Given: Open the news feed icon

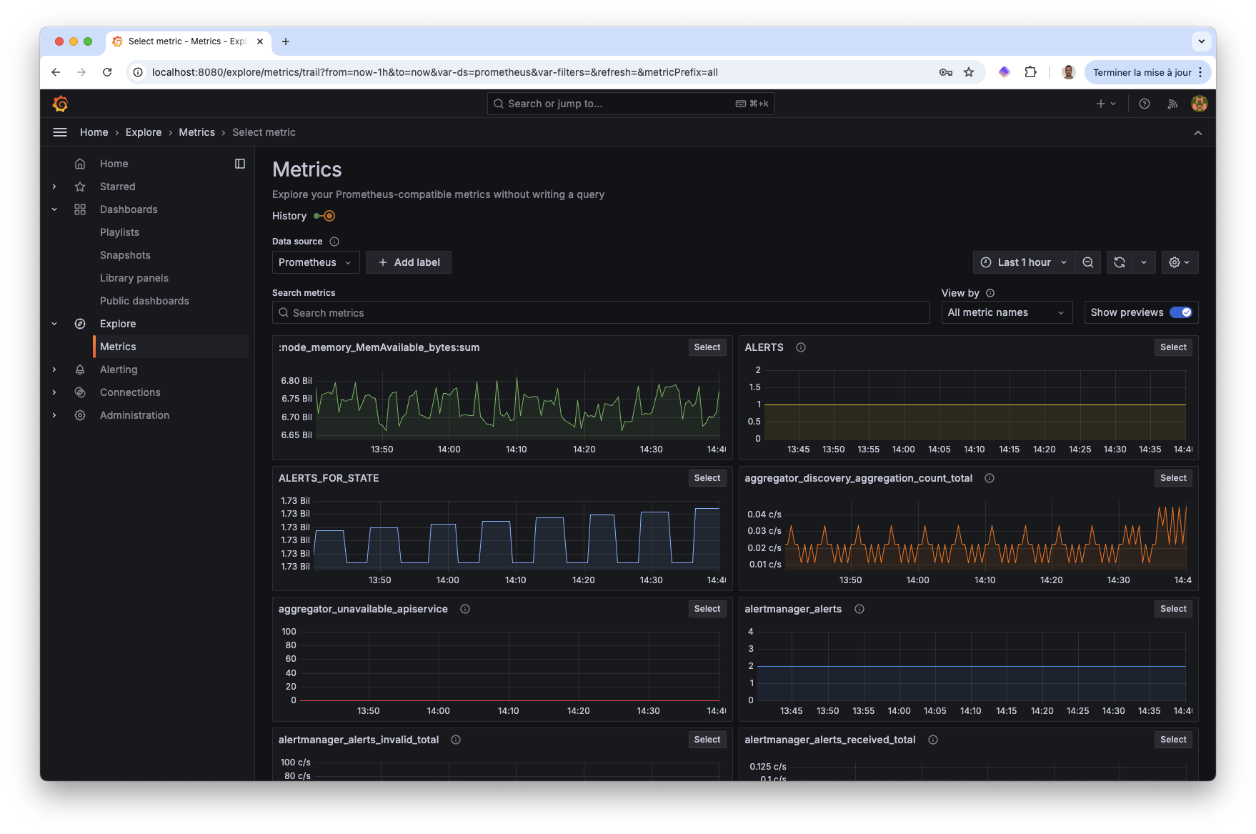Looking at the screenshot, I should click(1172, 104).
